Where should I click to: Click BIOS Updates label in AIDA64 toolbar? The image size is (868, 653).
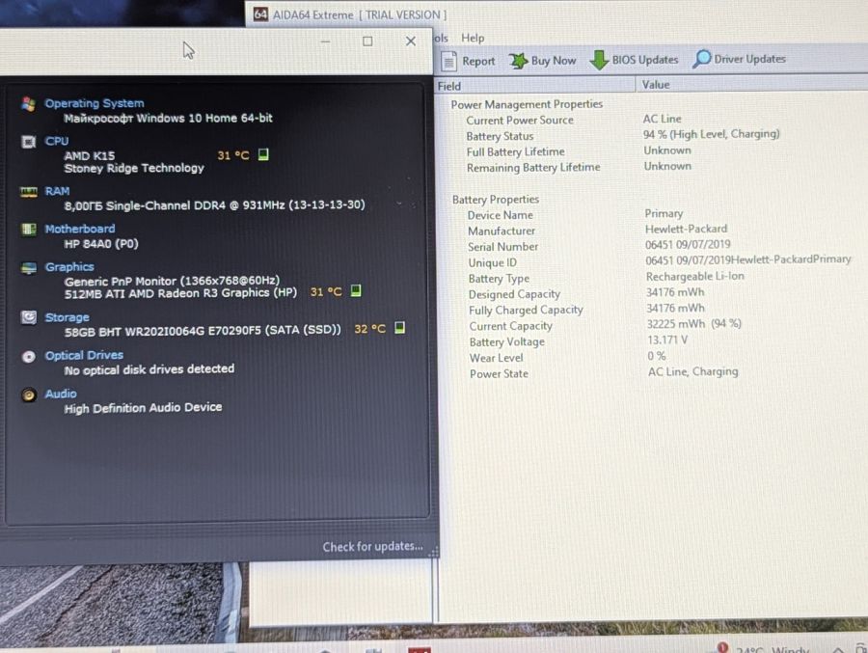coord(645,60)
